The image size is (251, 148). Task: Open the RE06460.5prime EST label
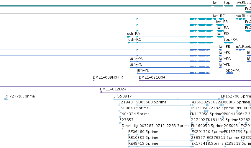pos(143,132)
